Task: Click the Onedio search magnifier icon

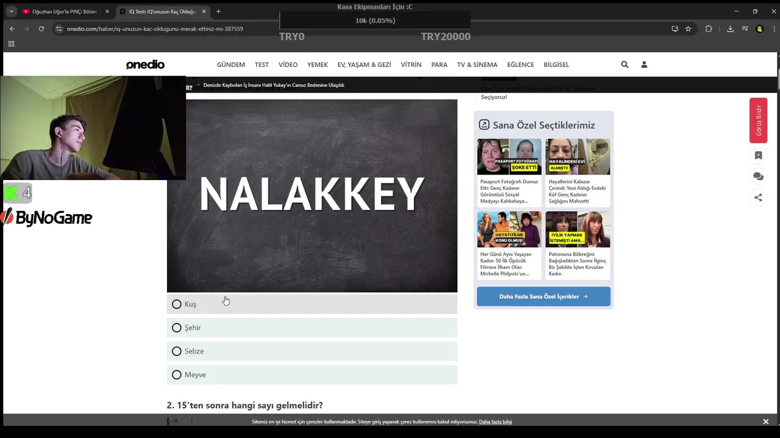Action: click(x=625, y=64)
